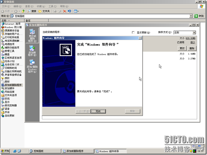Screen dimensions: 207x155
Task: Open 打印机和传真 item
Action: click(10, 37)
